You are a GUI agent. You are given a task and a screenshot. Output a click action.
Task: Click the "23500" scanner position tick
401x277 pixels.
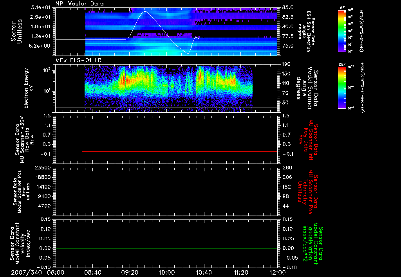(x=43, y=167)
